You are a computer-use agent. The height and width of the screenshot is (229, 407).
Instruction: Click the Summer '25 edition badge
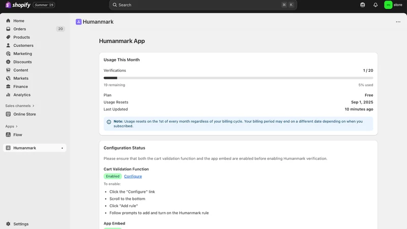(x=44, y=5)
